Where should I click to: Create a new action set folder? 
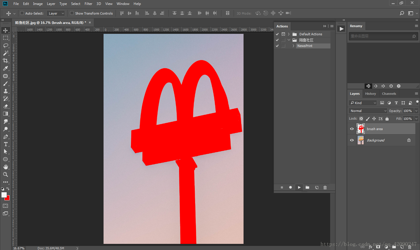click(x=307, y=187)
